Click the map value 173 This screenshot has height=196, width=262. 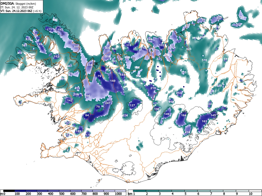click(x=49, y=30)
